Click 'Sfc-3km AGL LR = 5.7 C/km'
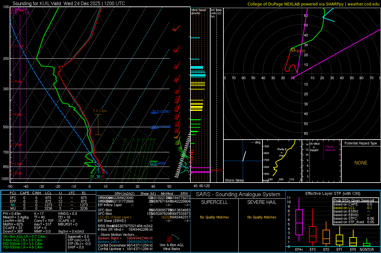This screenshot has height=253, width=381. pyautogui.click(x=24, y=237)
